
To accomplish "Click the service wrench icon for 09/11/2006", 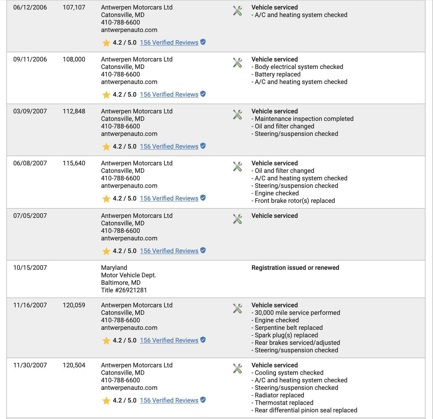I will click(238, 63).
